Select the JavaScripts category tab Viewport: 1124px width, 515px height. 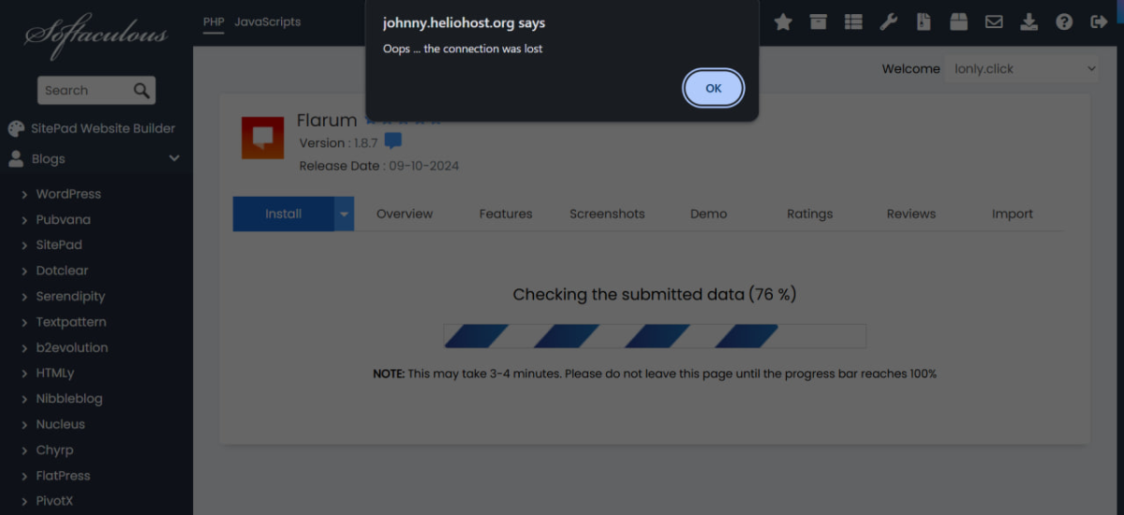(x=267, y=22)
